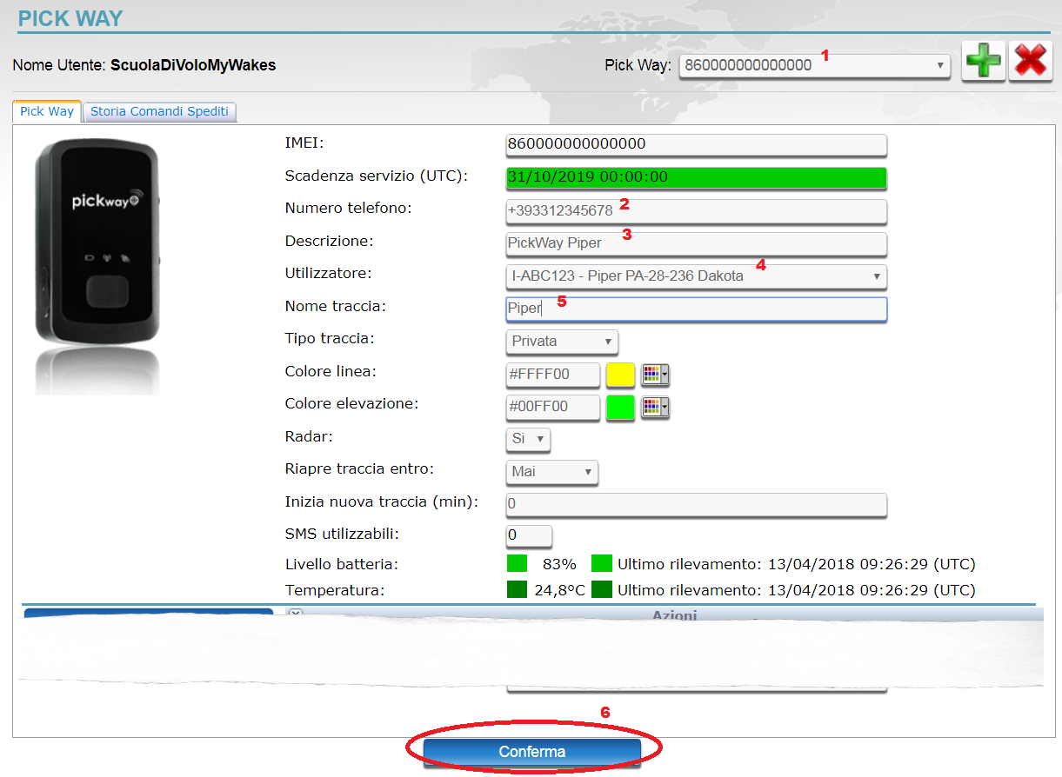Click the green Scadenza servizio date field
The image size is (1062, 777).
coord(696,177)
